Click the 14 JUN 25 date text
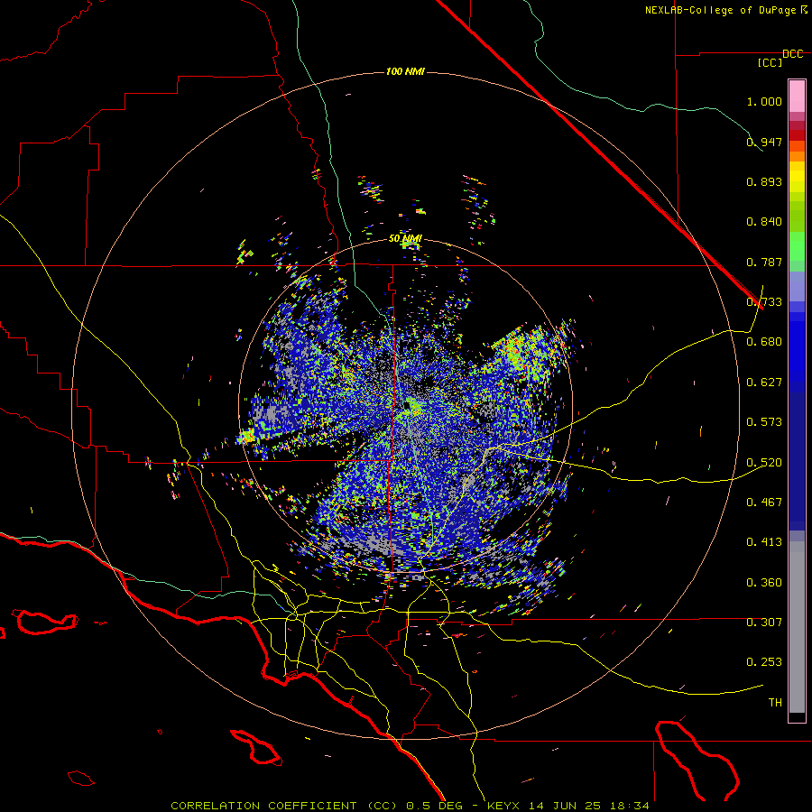The height and width of the screenshot is (812, 812). point(564,806)
